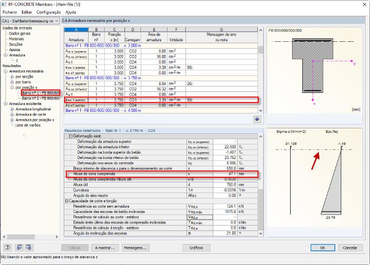
Task: Select cell value 8.04 in the table
Action: pyautogui.click(x=154, y=84)
